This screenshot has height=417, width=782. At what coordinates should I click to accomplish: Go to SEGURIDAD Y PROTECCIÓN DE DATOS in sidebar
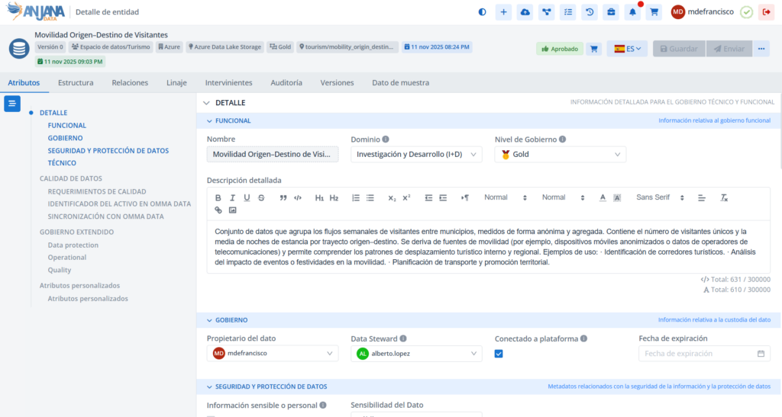point(108,151)
